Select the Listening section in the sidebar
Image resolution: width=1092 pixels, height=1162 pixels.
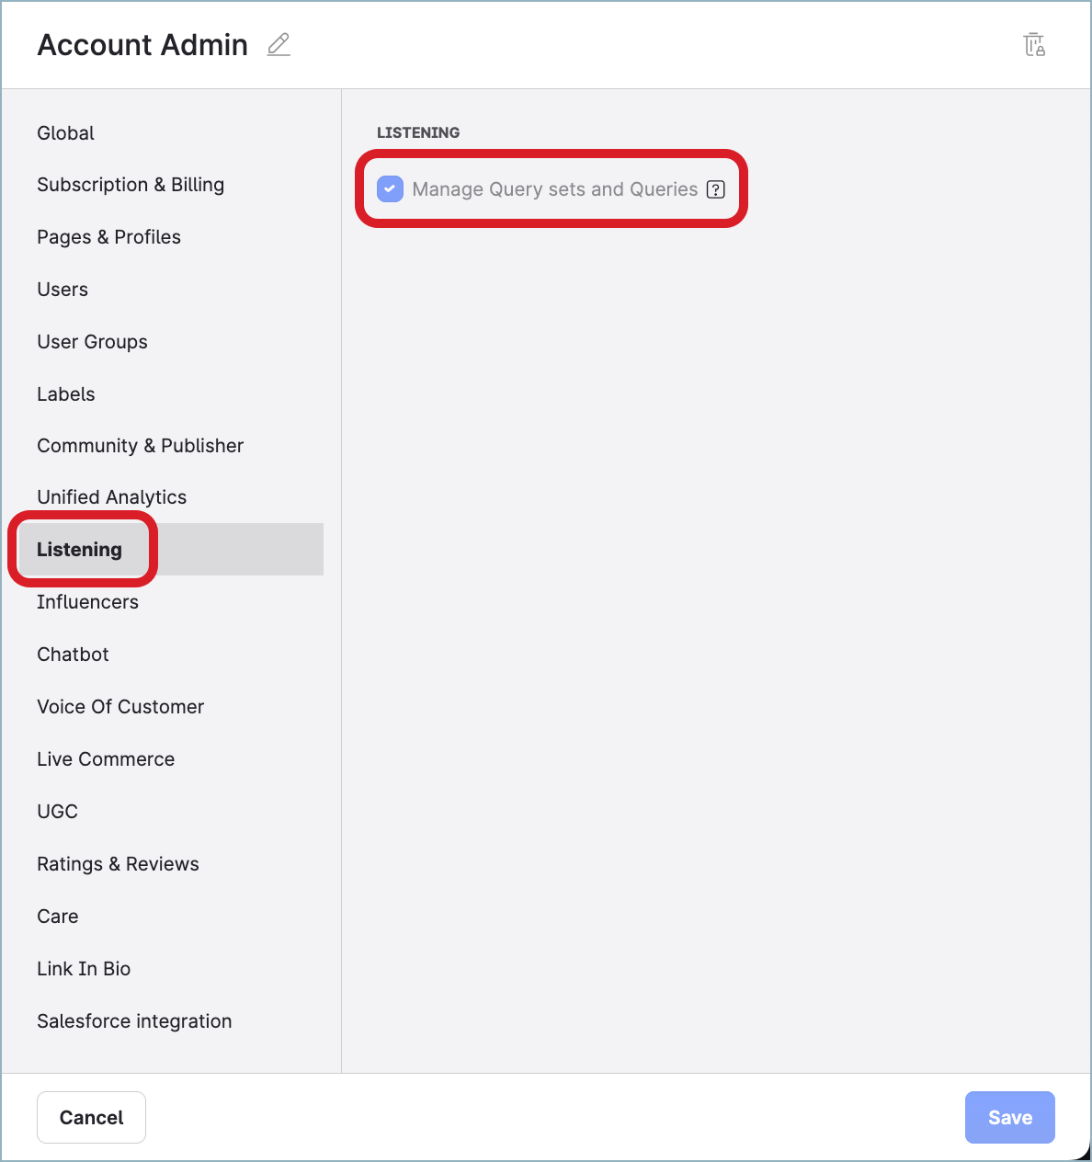[x=79, y=549]
